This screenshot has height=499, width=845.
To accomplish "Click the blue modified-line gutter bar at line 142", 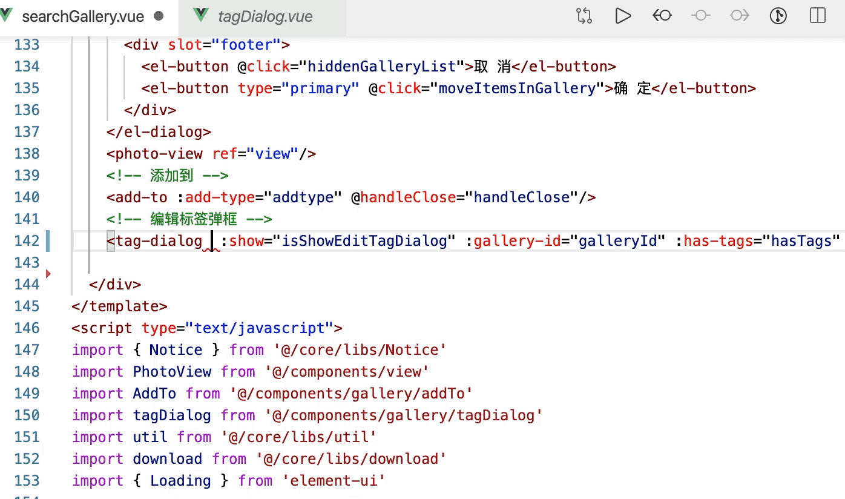I will coord(47,240).
